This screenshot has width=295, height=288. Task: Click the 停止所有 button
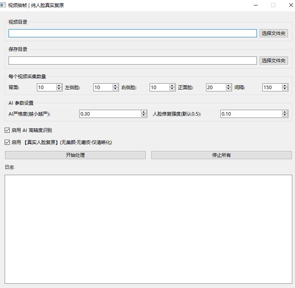pos(222,155)
